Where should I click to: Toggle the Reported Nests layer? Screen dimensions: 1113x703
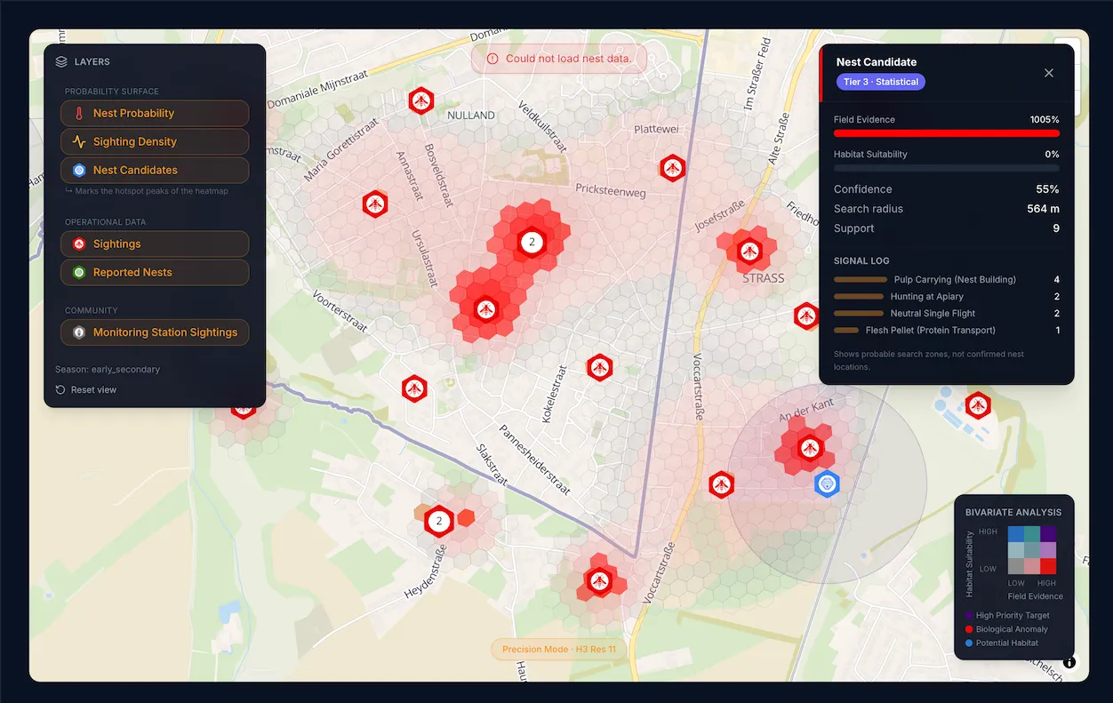[155, 272]
